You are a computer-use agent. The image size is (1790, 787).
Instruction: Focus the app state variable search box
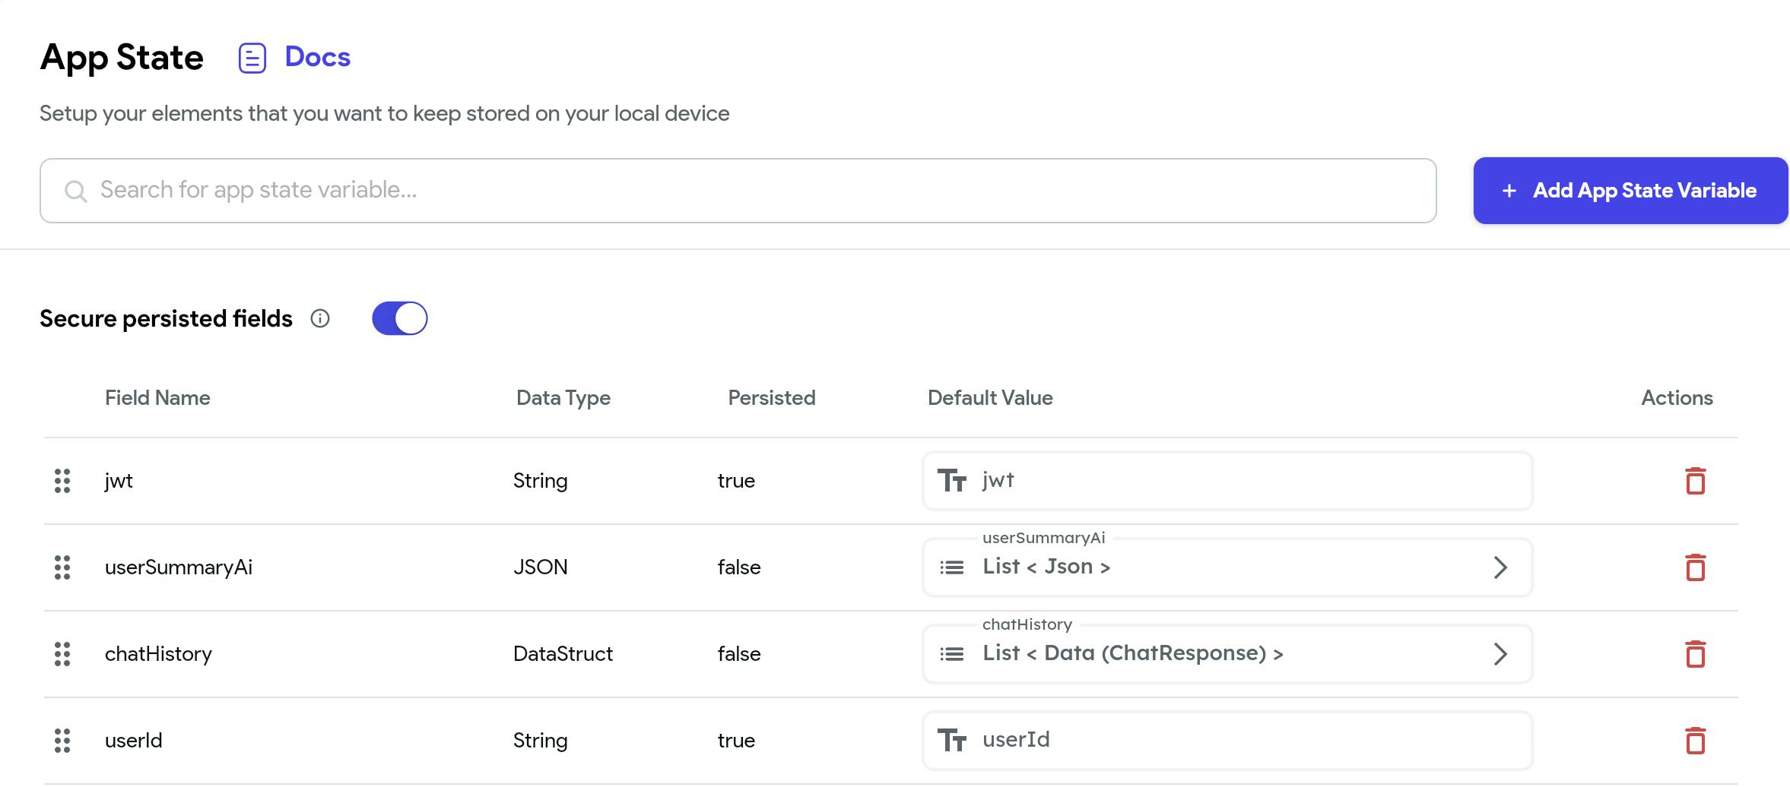coord(738,191)
